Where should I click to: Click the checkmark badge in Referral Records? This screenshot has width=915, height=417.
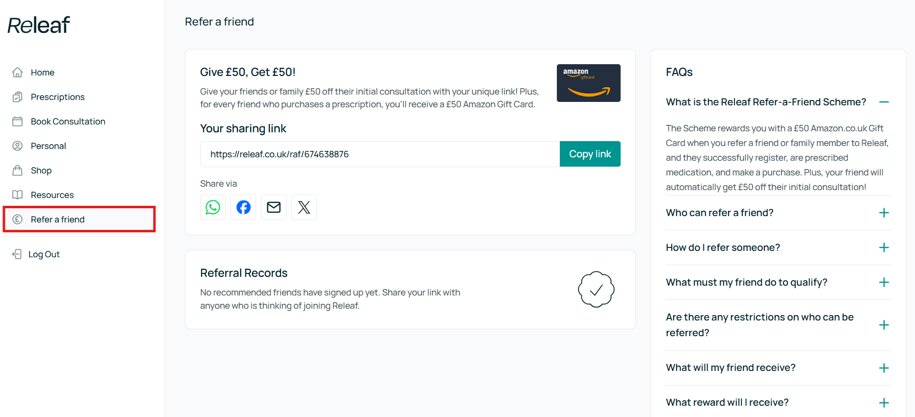point(596,290)
